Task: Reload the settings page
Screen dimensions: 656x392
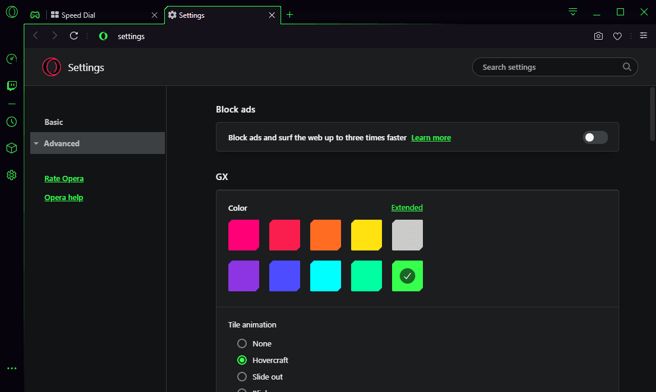Action: tap(74, 36)
